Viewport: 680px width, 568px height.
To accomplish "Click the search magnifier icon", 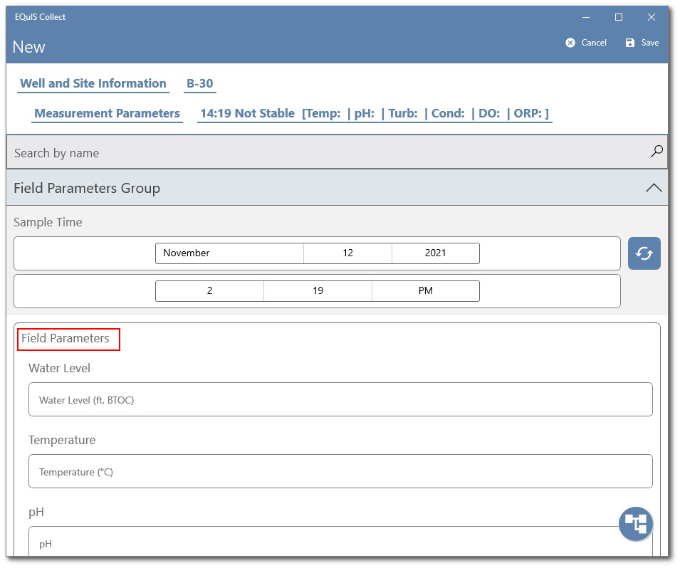I will [x=656, y=152].
